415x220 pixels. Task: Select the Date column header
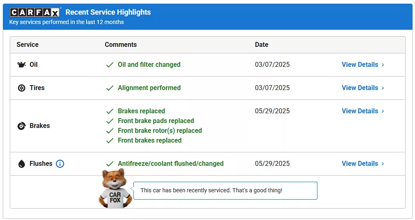point(262,45)
